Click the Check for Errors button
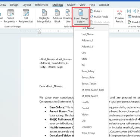Viewport: 140px width, 137px height. tap(134, 22)
